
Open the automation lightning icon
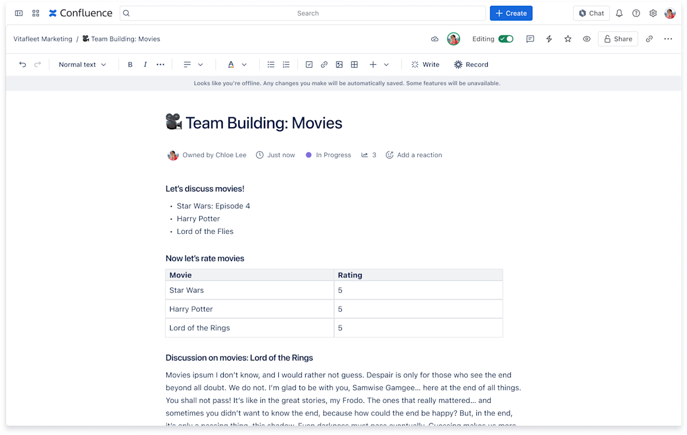point(549,39)
